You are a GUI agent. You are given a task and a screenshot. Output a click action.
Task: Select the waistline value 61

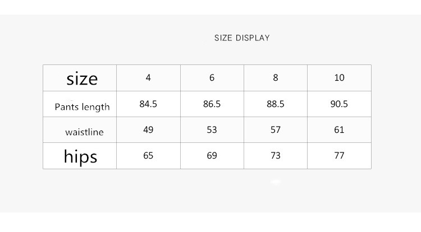[x=339, y=130]
